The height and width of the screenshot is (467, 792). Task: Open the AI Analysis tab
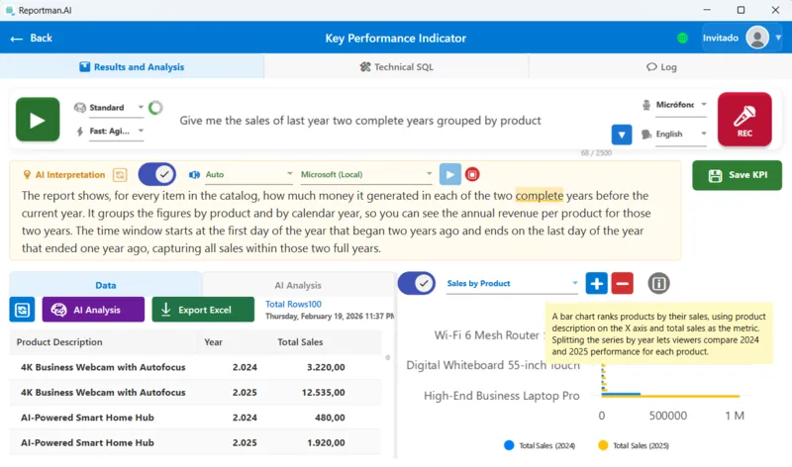pyautogui.click(x=297, y=285)
